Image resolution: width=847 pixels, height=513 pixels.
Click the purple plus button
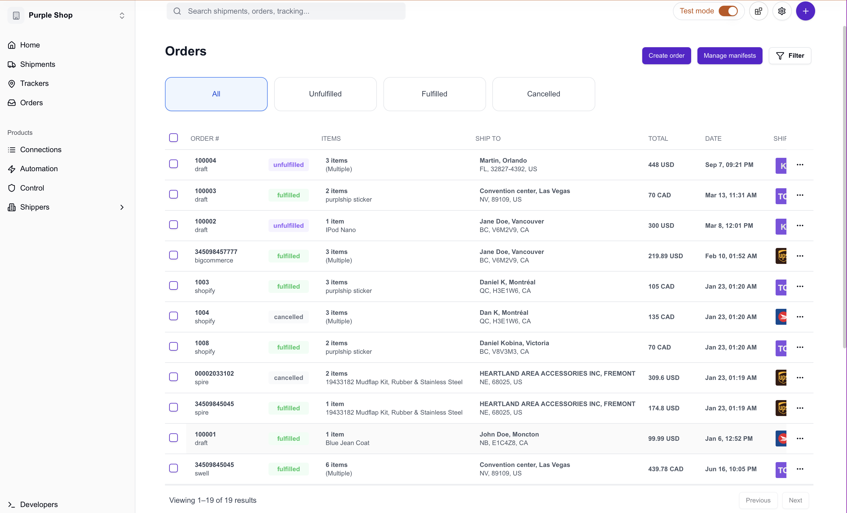805,11
